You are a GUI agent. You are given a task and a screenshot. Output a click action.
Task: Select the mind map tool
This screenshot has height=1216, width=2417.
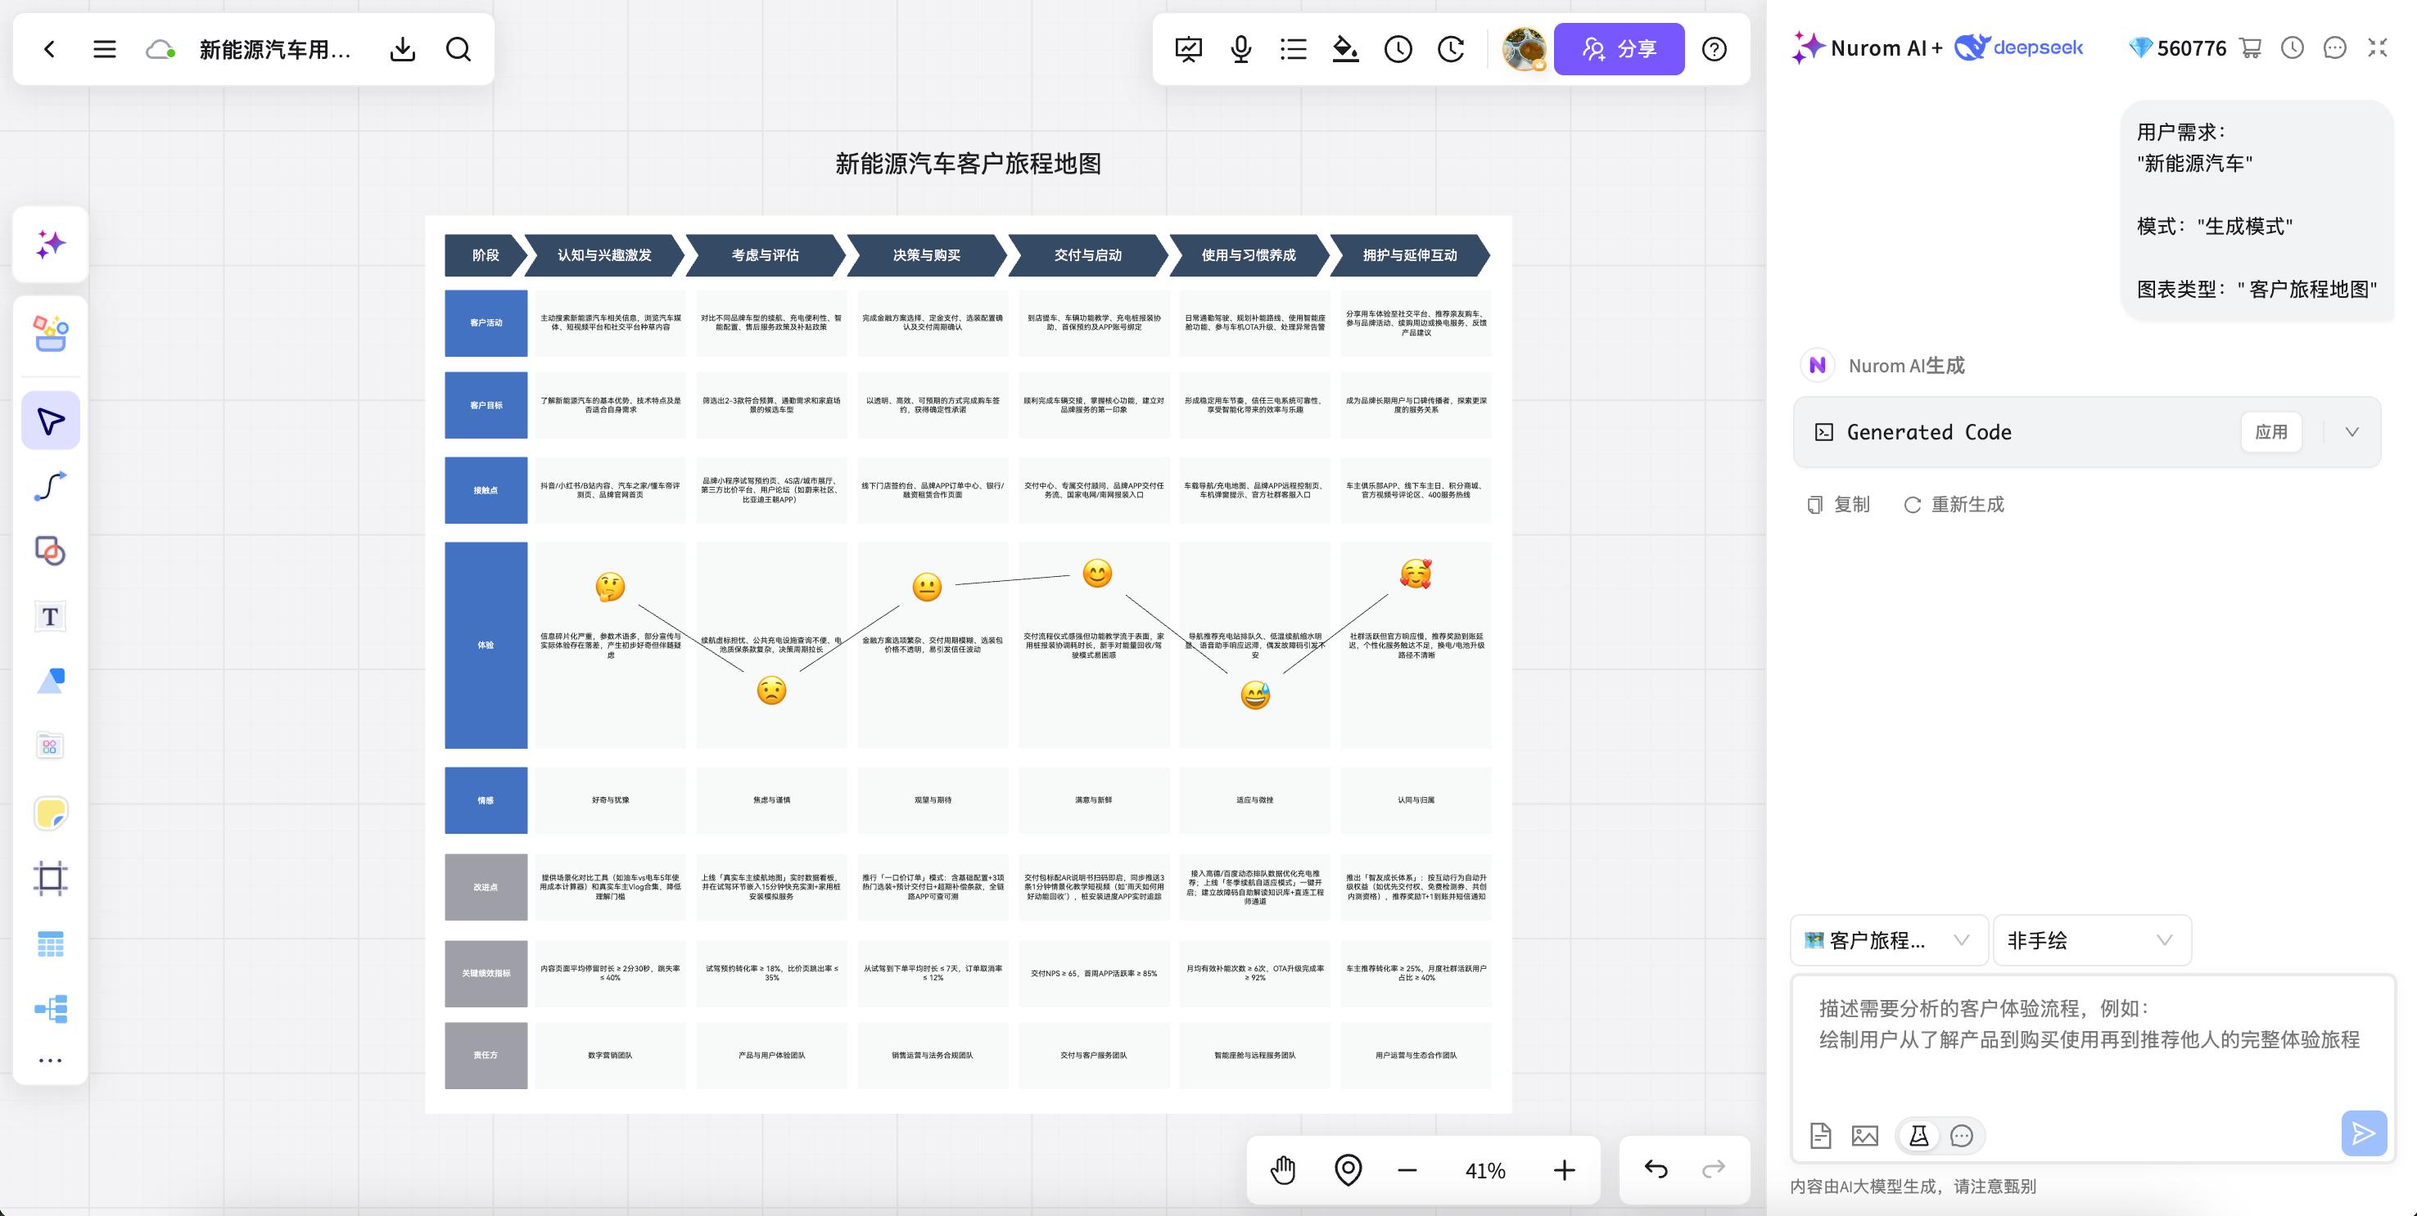pyautogui.click(x=51, y=1009)
